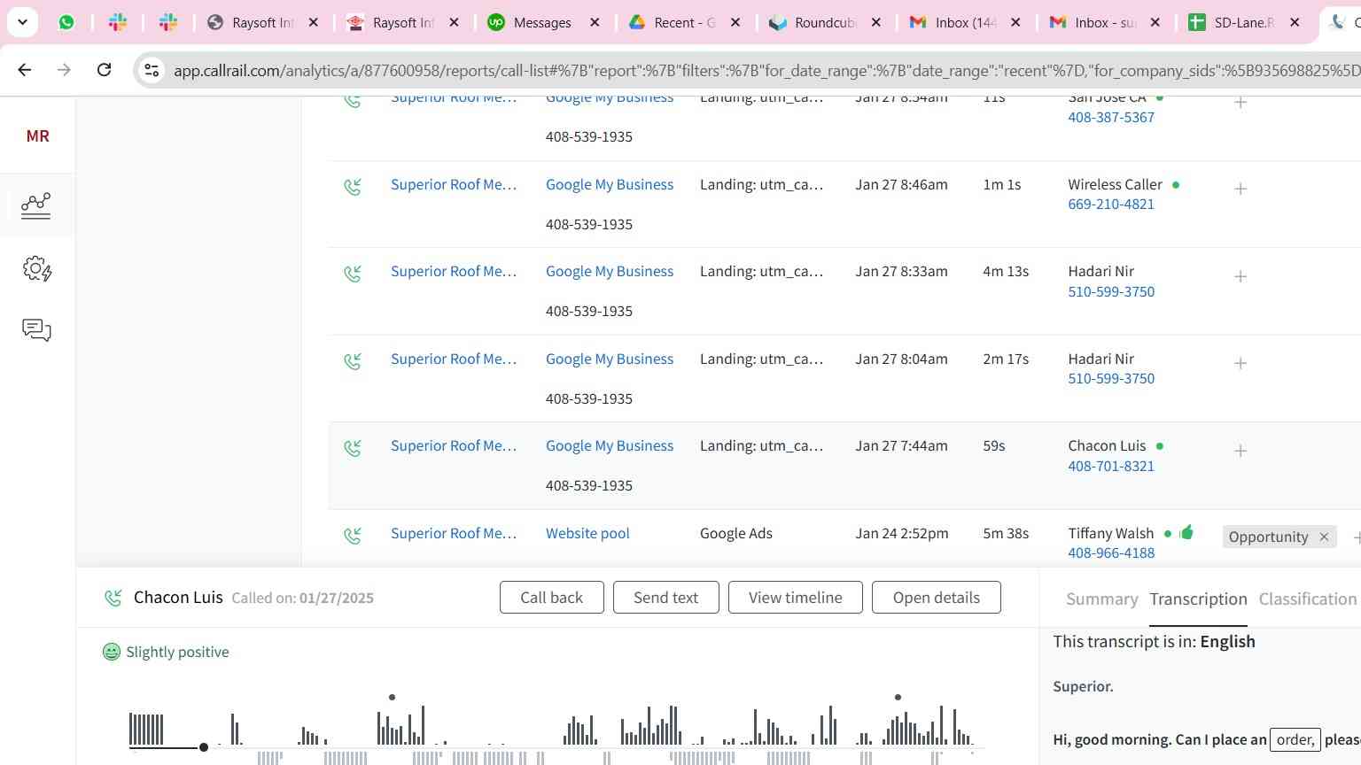Click inbound call icon for Jan 27 8:46am
The height and width of the screenshot is (765, 1361).
353,187
